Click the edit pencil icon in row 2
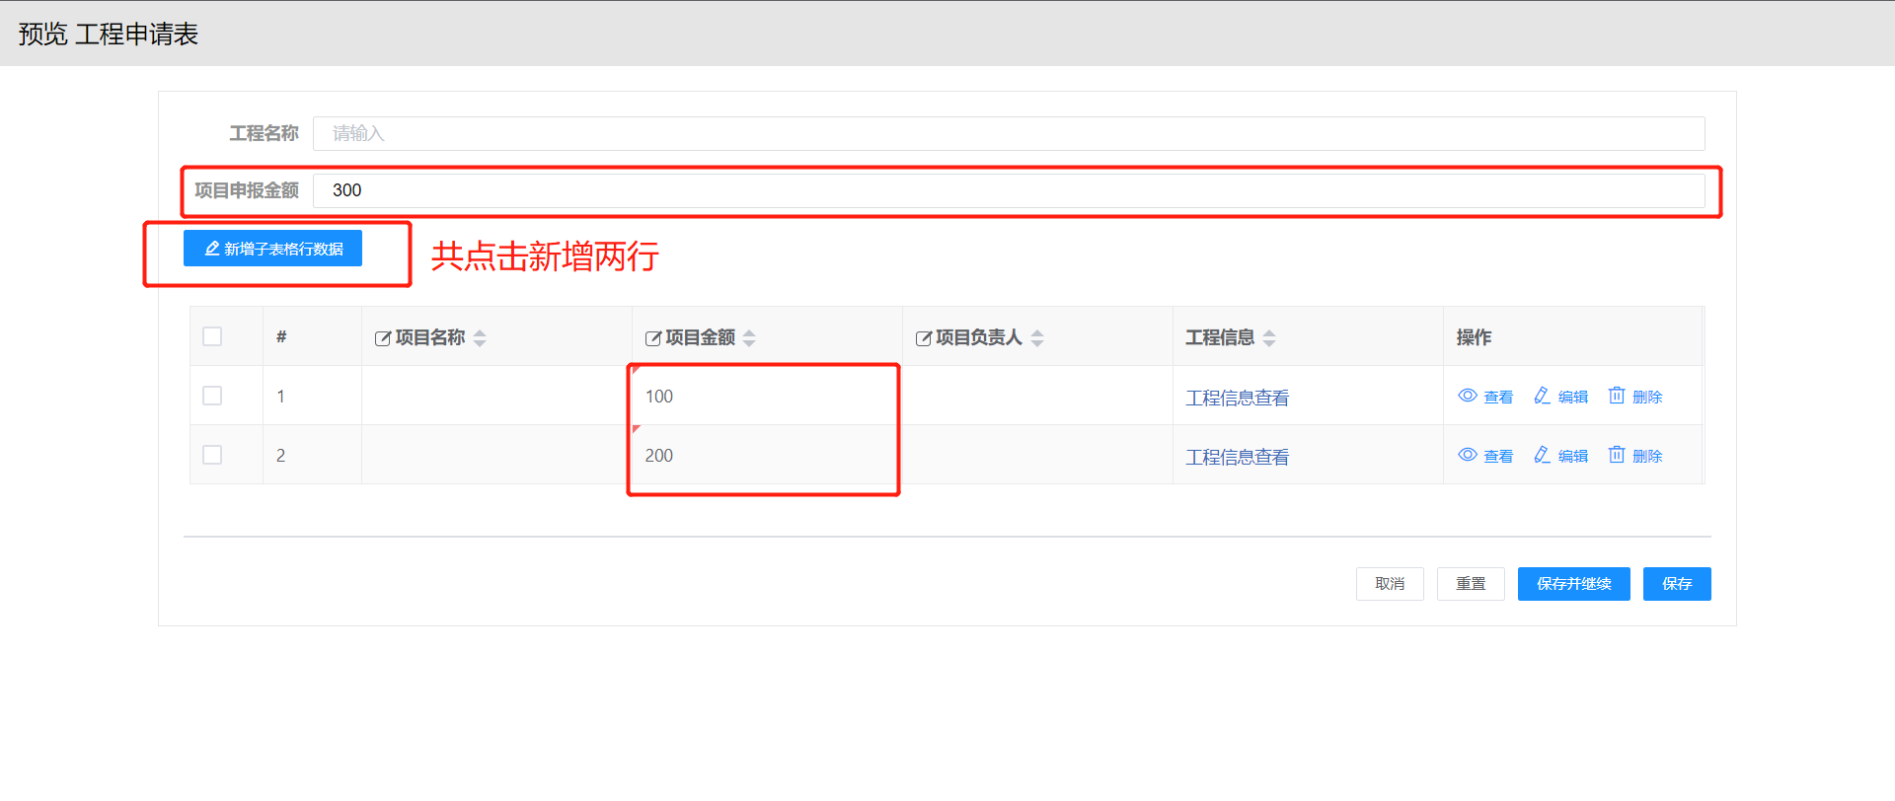This screenshot has width=1895, height=801. (x=1542, y=455)
